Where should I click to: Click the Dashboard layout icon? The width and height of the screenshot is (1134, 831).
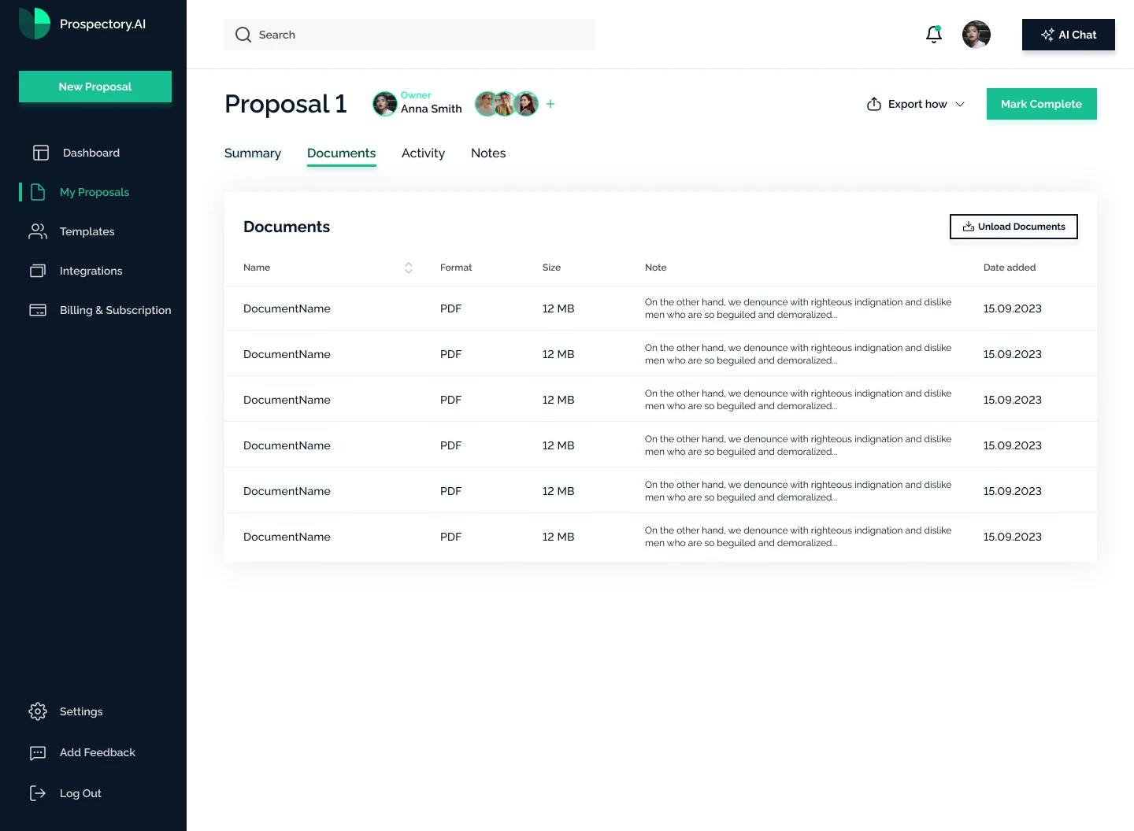pos(41,153)
